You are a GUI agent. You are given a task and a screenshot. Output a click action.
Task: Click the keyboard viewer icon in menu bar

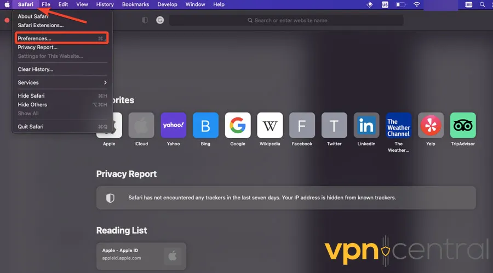click(468, 4)
